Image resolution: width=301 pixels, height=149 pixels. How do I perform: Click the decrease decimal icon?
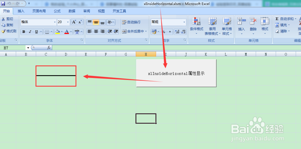pyautogui.click(x=183, y=32)
